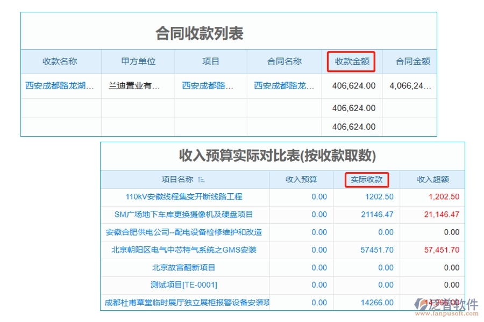Select the red 57,451.70 超额 amount
The height and width of the screenshot is (322, 484).
(x=442, y=250)
